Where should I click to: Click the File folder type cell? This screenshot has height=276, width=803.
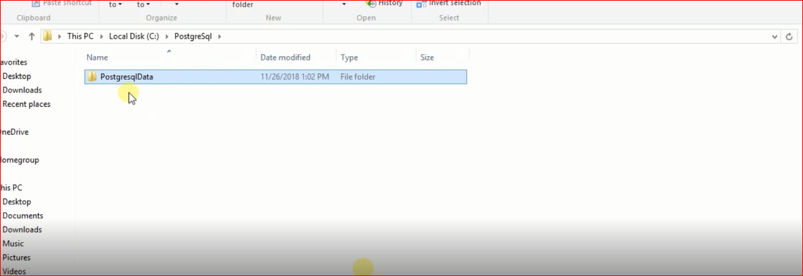coord(357,77)
